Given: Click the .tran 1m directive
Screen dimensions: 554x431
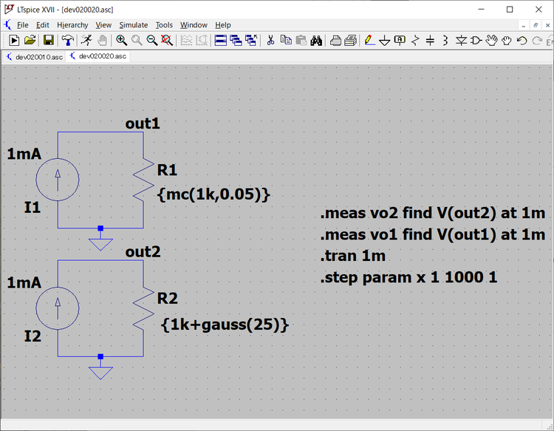Looking at the screenshot, I should click(x=352, y=256).
